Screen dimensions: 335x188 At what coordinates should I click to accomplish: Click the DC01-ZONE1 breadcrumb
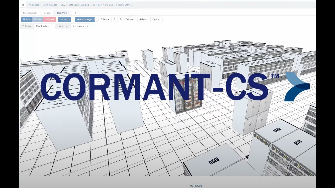pos(125,5)
